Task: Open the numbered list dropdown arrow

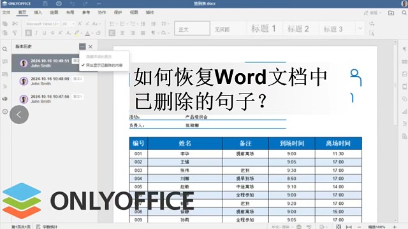Action: click(x=127, y=24)
